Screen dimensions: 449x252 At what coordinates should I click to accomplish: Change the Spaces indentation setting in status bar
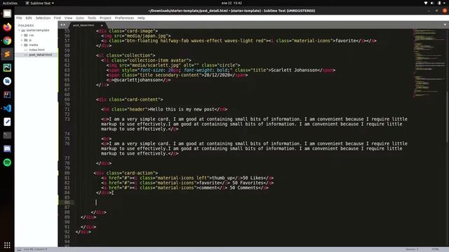[x=412, y=249]
